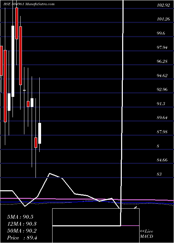The height and width of the screenshot is (243, 174).
Task: Click the 87.98 price axis label
Action: coord(163,132)
